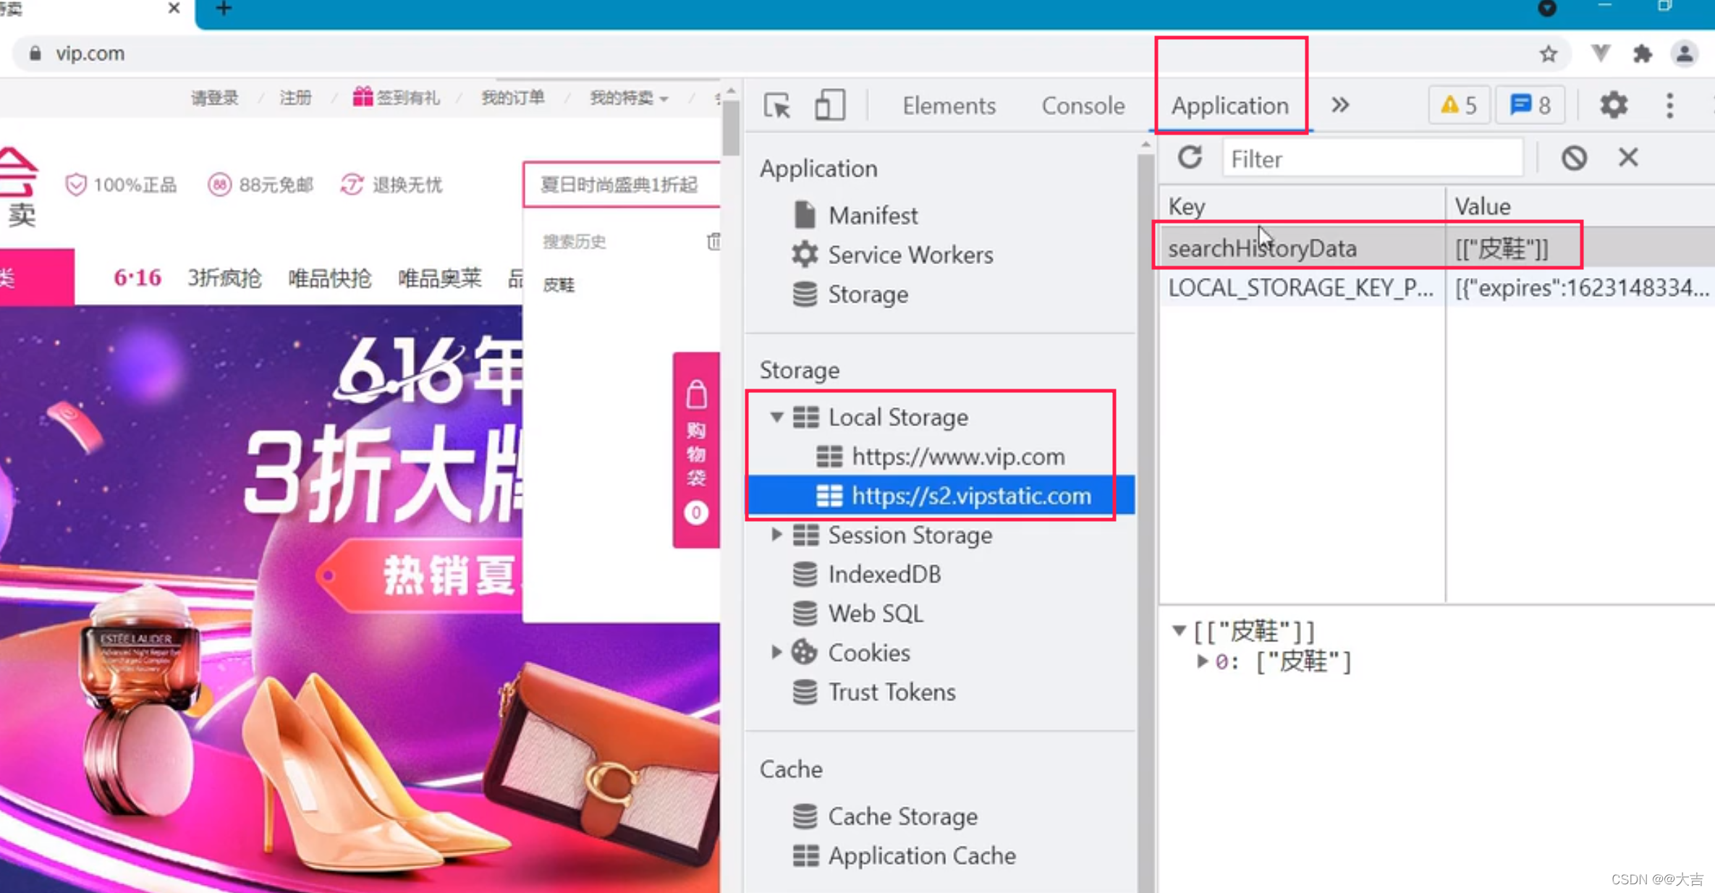Open Trust Tokens item
The image size is (1715, 893).
click(892, 692)
